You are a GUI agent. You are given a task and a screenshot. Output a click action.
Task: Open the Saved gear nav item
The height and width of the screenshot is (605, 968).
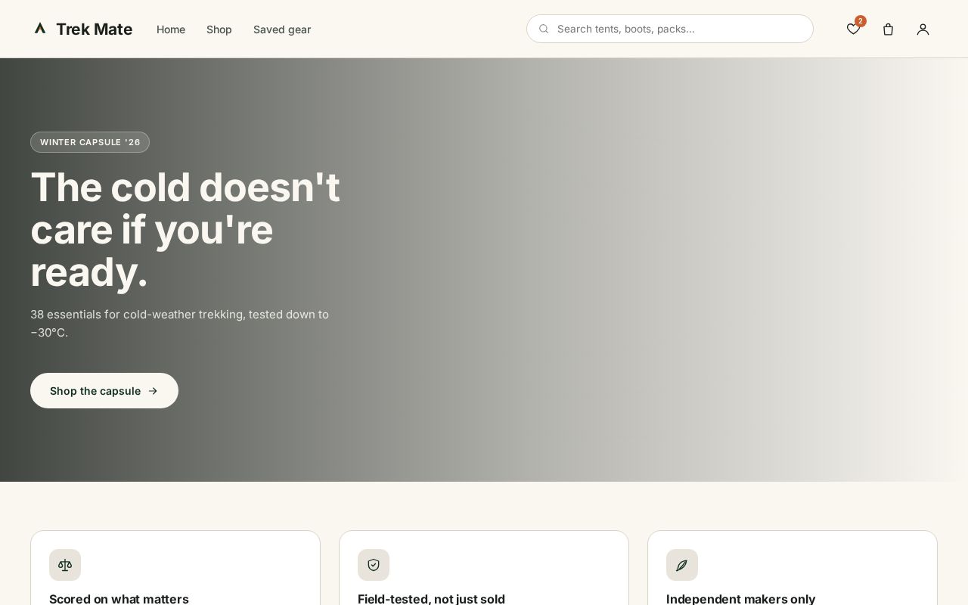pos(282,29)
